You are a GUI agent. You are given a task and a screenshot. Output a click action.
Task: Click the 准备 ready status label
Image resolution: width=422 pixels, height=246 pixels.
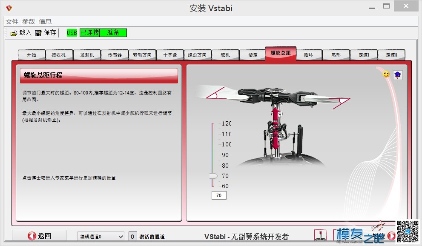[x=113, y=33]
